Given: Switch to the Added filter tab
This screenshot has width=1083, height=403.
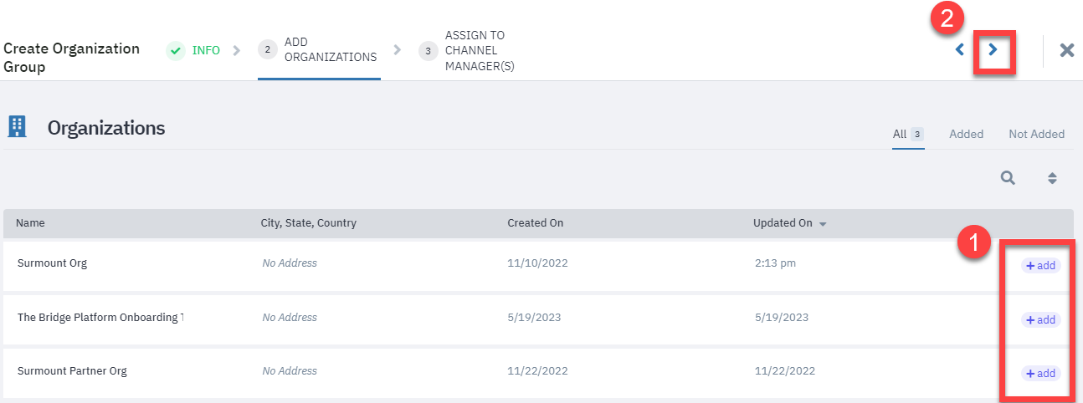Looking at the screenshot, I should pyautogui.click(x=966, y=134).
